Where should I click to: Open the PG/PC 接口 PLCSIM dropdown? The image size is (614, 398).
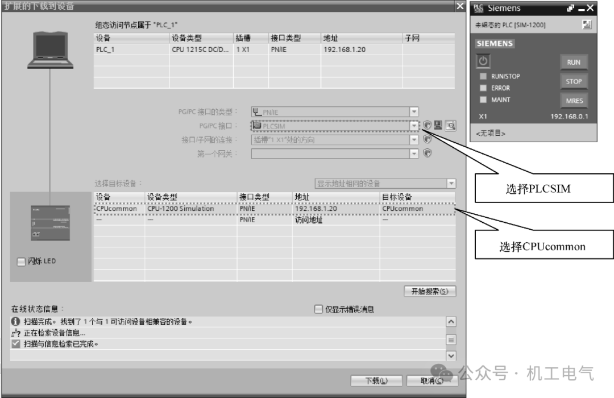(414, 126)
